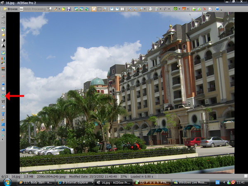Expand the orange view mode dropdown

pyautogui.click(x=188, y=9)
